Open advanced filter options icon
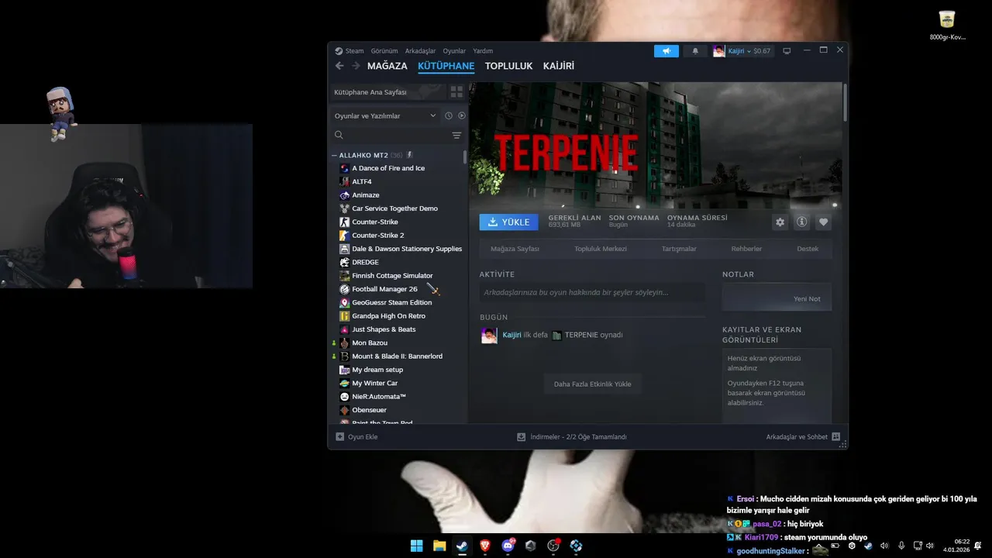This screenshot has height=558, width=992. (456, 135)
